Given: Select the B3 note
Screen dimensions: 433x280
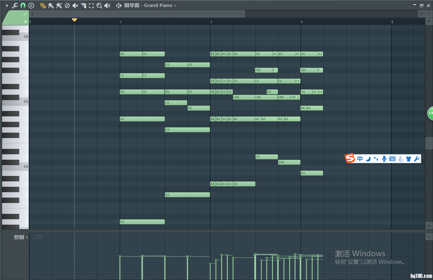Looking at the screenshot, I should (x=312, y=173).
